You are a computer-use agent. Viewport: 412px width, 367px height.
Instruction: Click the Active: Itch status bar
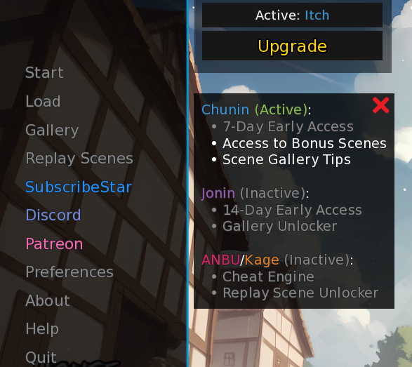point(292,15)
